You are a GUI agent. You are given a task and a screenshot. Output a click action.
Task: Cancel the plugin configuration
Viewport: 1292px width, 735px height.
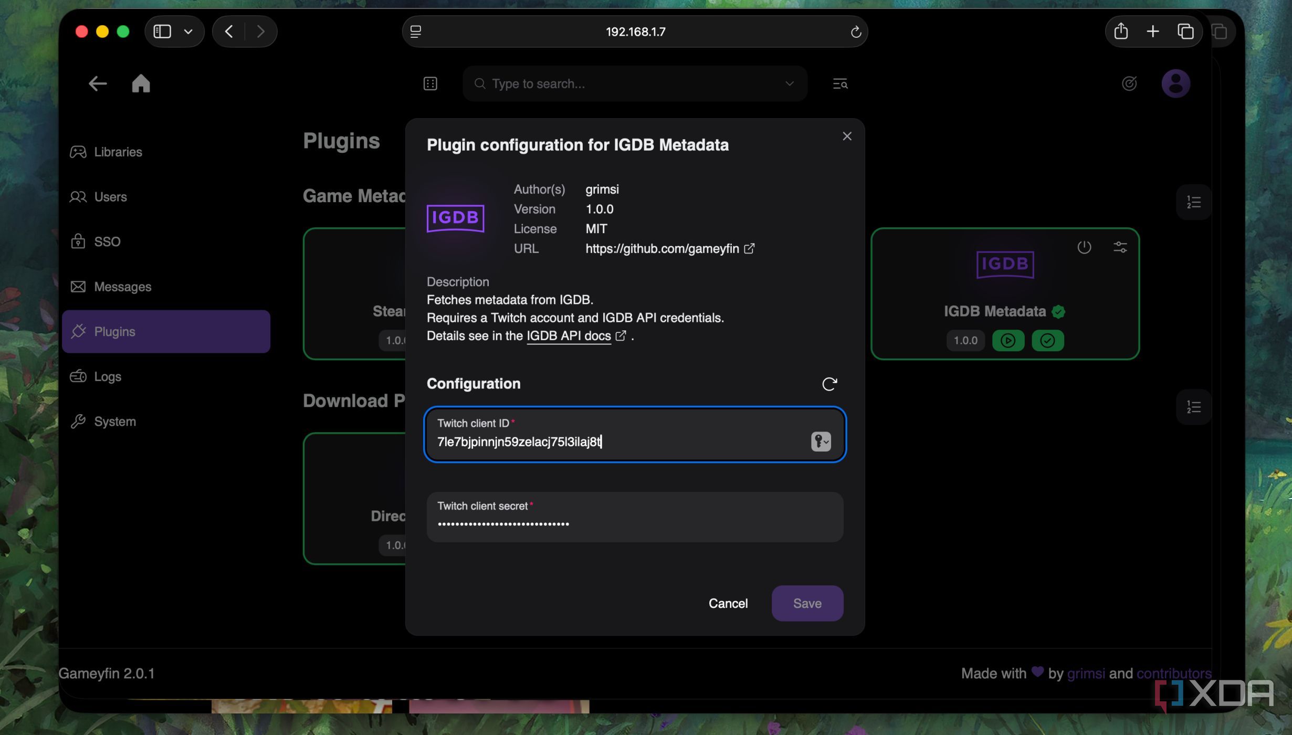point(728,603)
